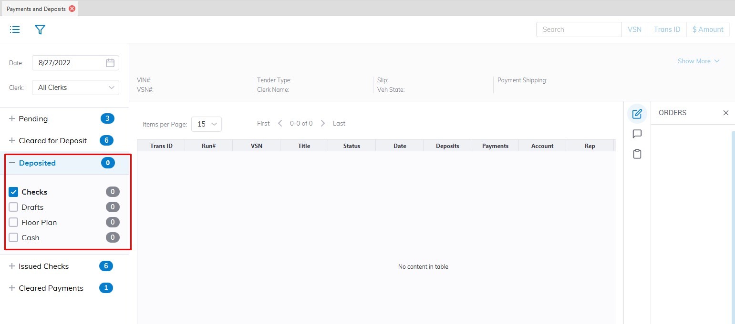
Task: Open the comments speech bubble icon
Action: coord(637,134)
